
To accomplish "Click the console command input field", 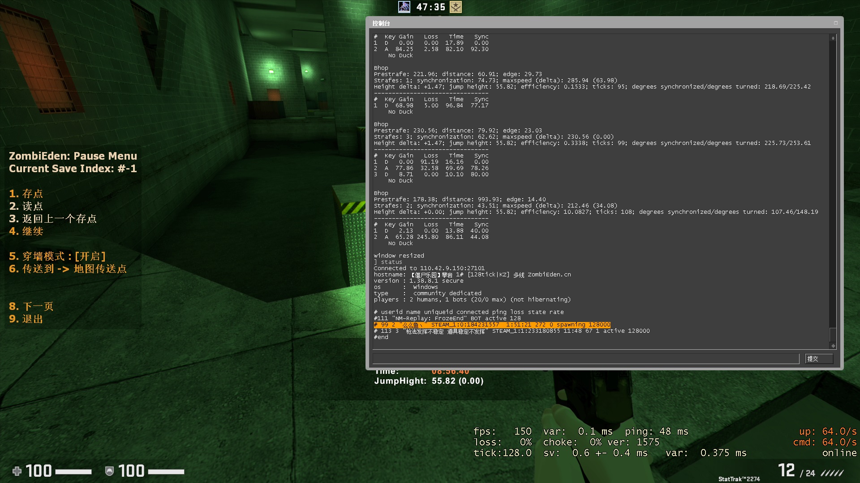I will click(x=585, y=359).
